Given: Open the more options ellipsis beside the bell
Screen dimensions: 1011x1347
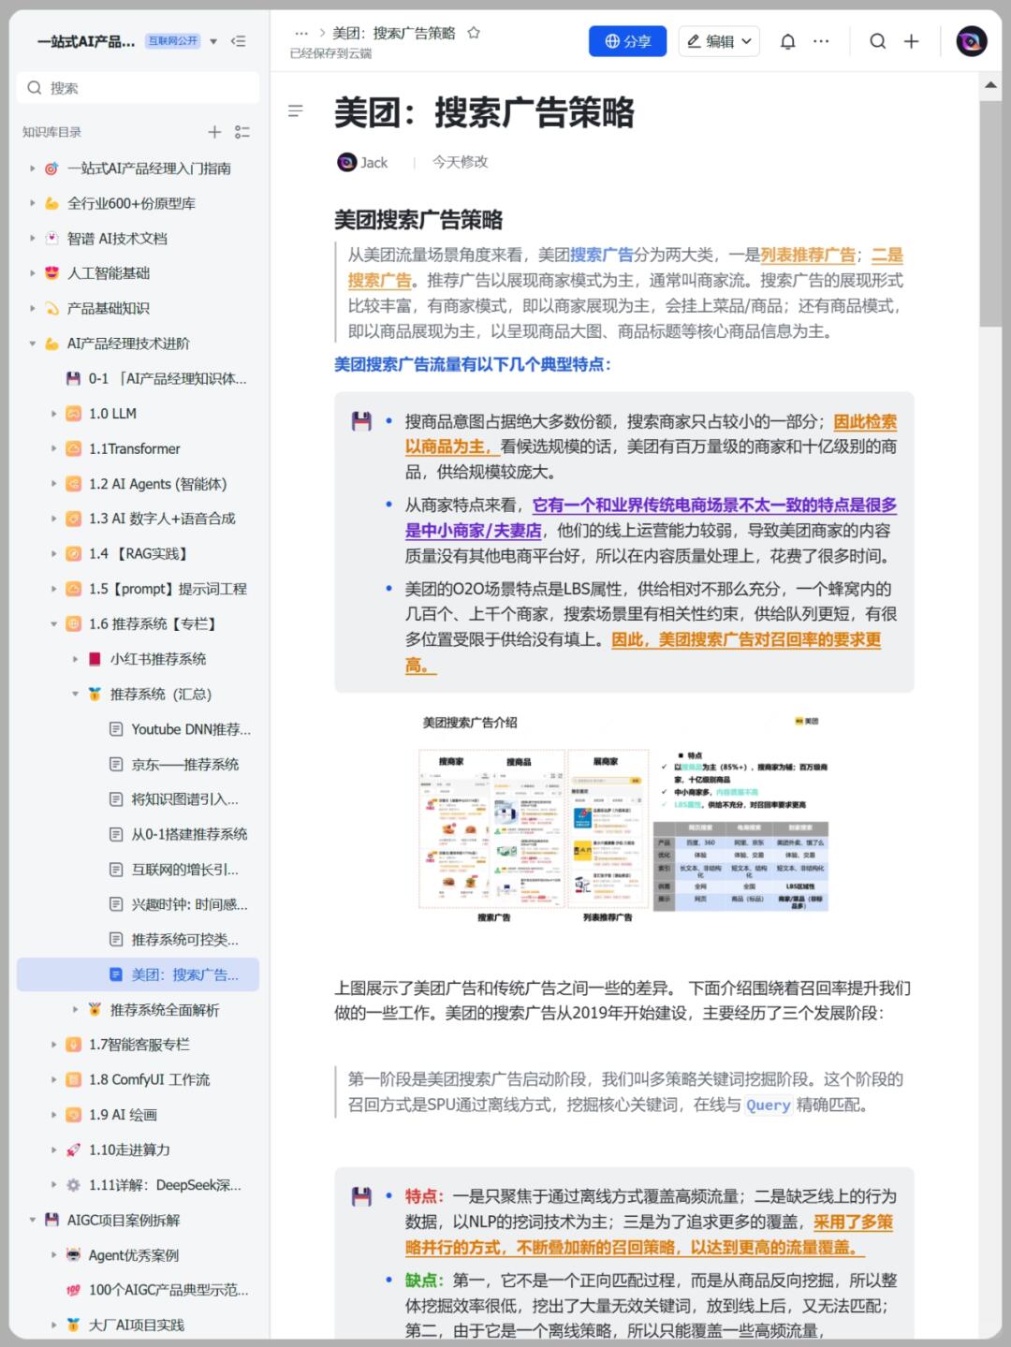Looking at the screenshot, I should point(821,41).
